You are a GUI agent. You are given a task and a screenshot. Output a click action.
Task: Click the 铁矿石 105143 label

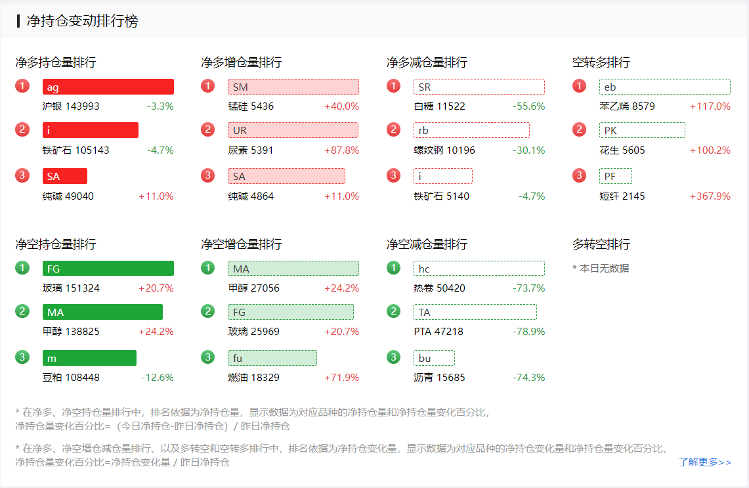[x=76, y=150]
